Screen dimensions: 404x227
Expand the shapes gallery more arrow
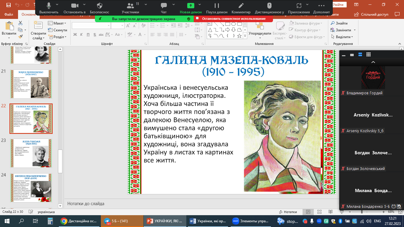tap(245, 36)
